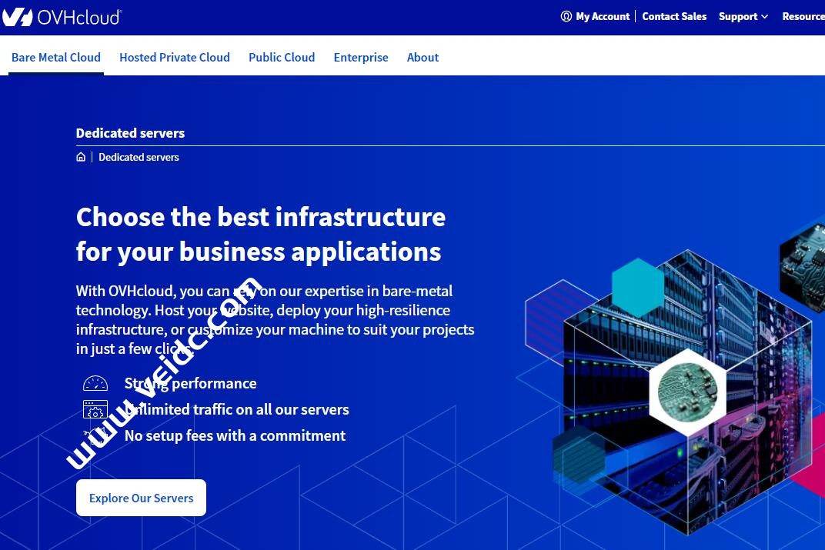Screen dimensions: 825x550
Task: Click the Choose the best infrastructure heading
Action: [260, 234]
